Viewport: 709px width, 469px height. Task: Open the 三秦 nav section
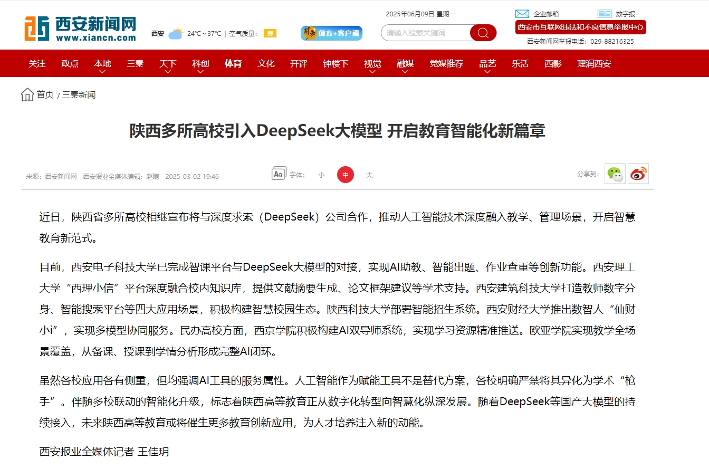tap(135, 63)
